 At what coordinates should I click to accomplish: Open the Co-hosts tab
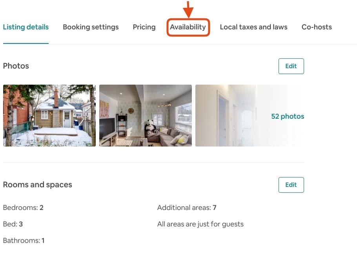point(317,27)
